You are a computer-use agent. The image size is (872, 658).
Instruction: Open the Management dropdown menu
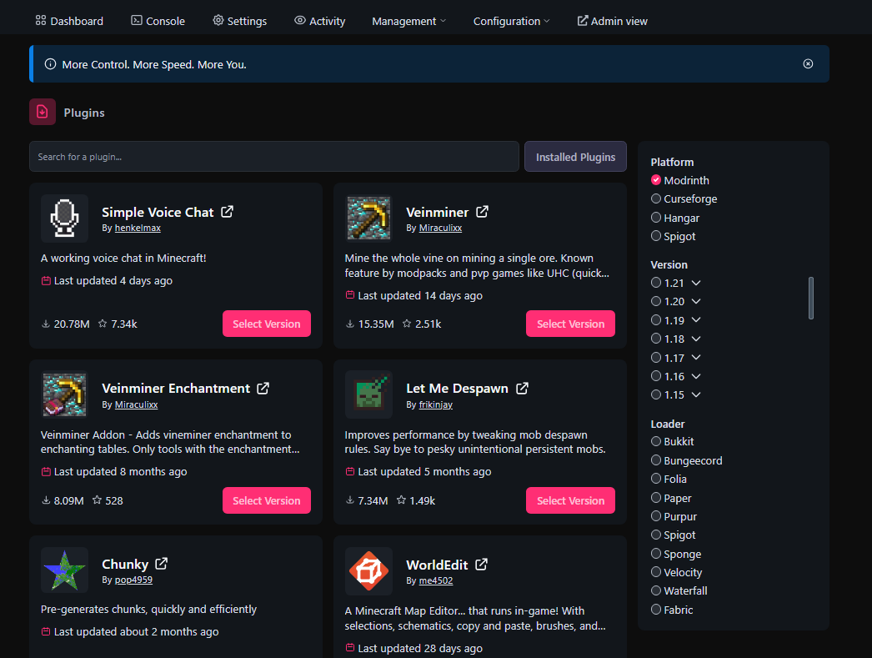point(408,21)
